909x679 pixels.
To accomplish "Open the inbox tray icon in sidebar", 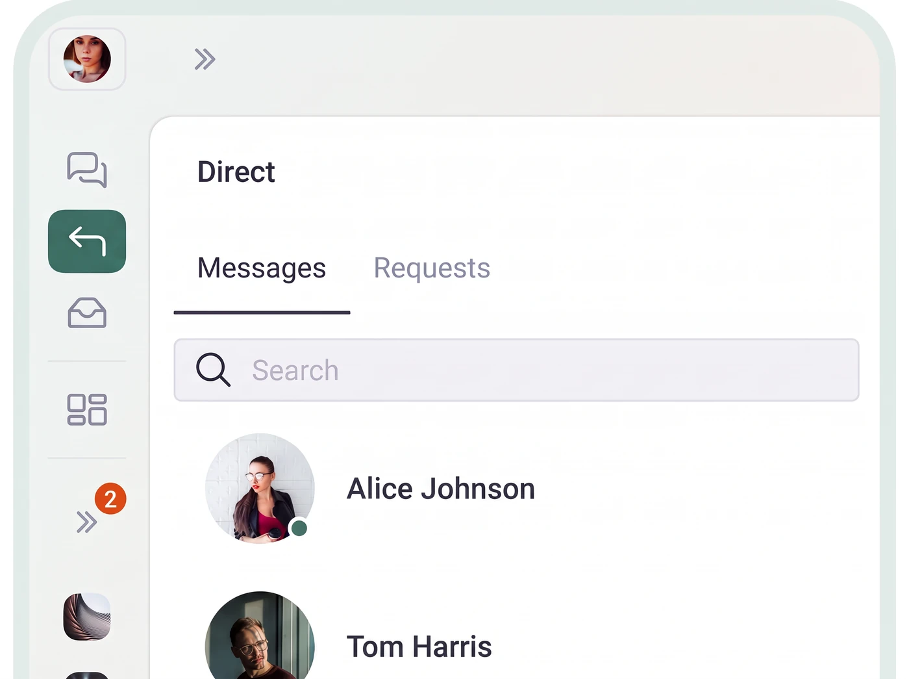I will (87, 313).
